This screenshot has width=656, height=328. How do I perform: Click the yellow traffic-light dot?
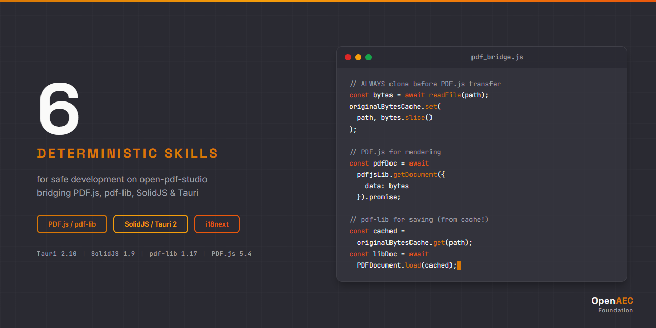(358, 57)
